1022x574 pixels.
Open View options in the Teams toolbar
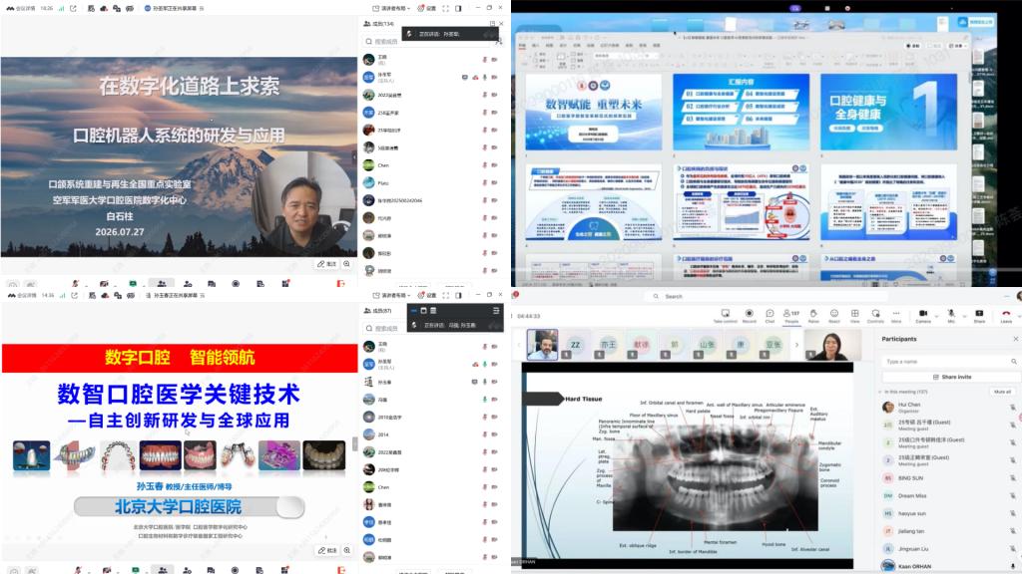[x=854, y=316]
